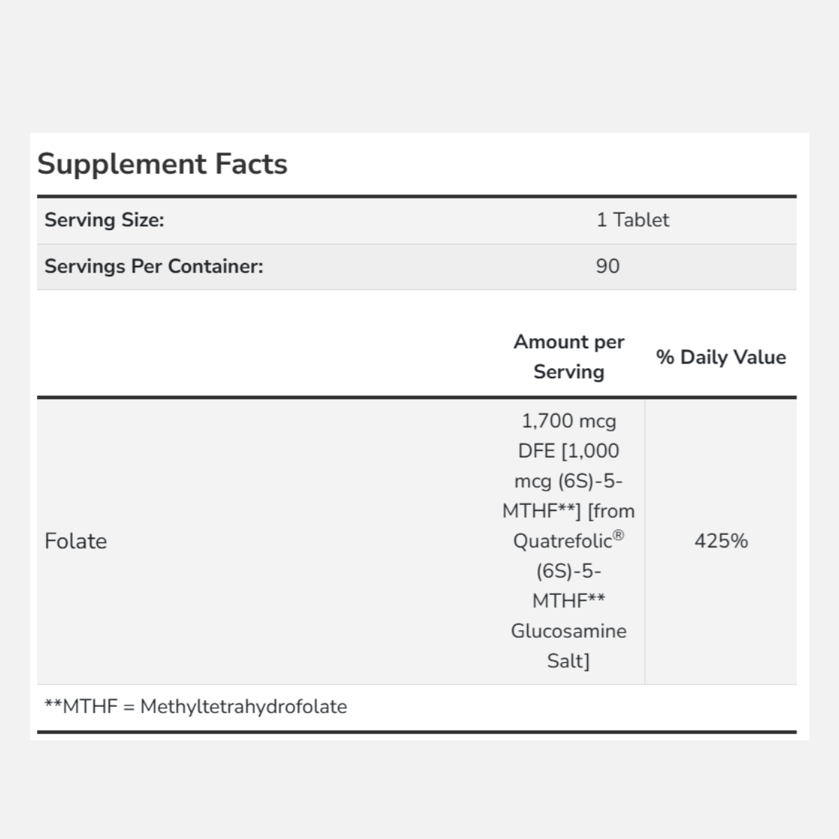Click the DFE [1,000 text line
The height and width of the screenshot is (839, 839).
pos(568,451)
